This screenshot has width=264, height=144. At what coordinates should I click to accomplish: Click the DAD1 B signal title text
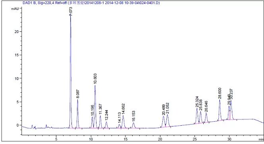(x=91, y=3)
